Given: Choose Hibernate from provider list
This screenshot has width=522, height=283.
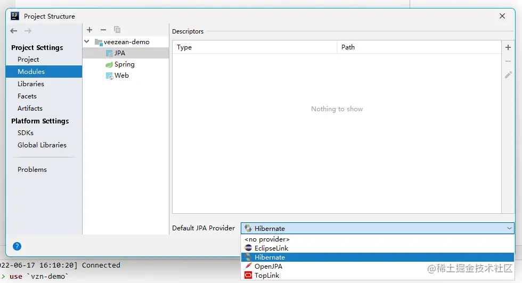Looking at the screenshot, I should click(378, 257).
